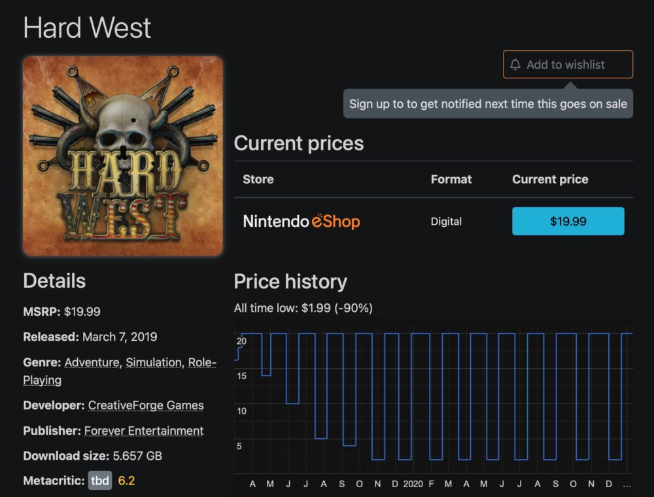Follow the Adventure genre link
Screen dimensions: 654x497
click(92, 362)
